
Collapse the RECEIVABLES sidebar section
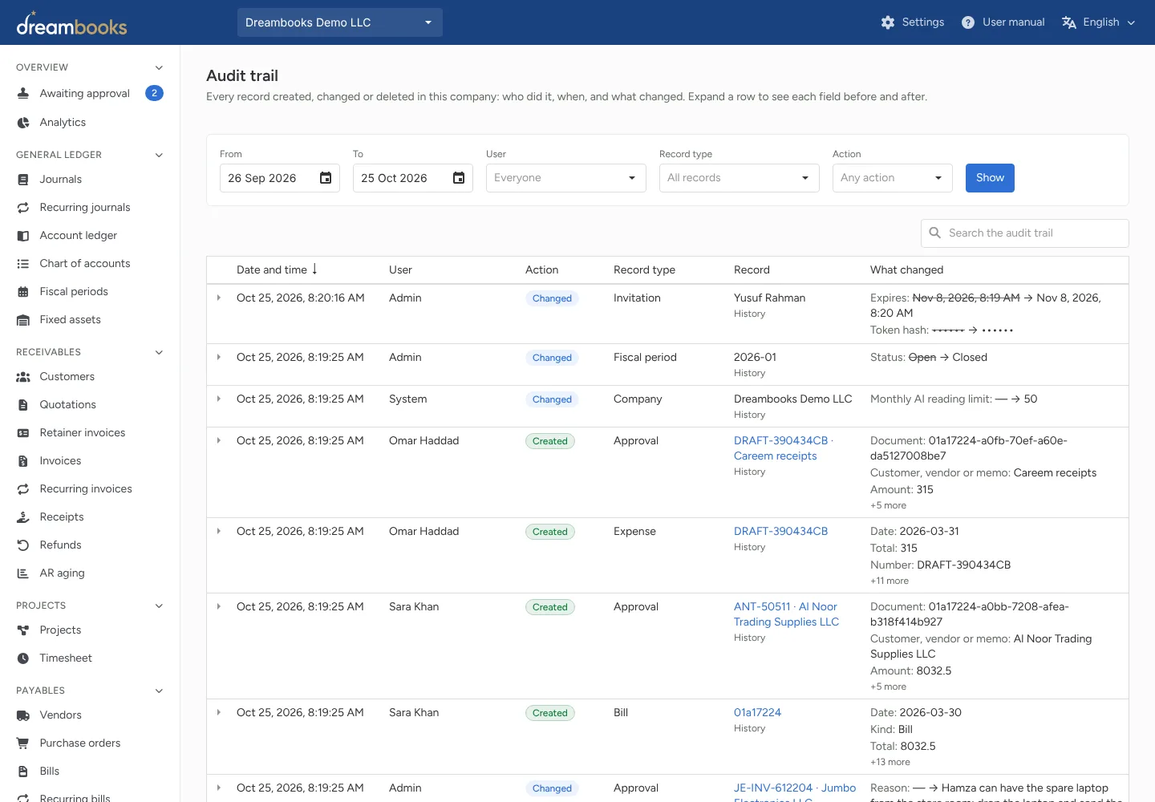coord(159,352)
